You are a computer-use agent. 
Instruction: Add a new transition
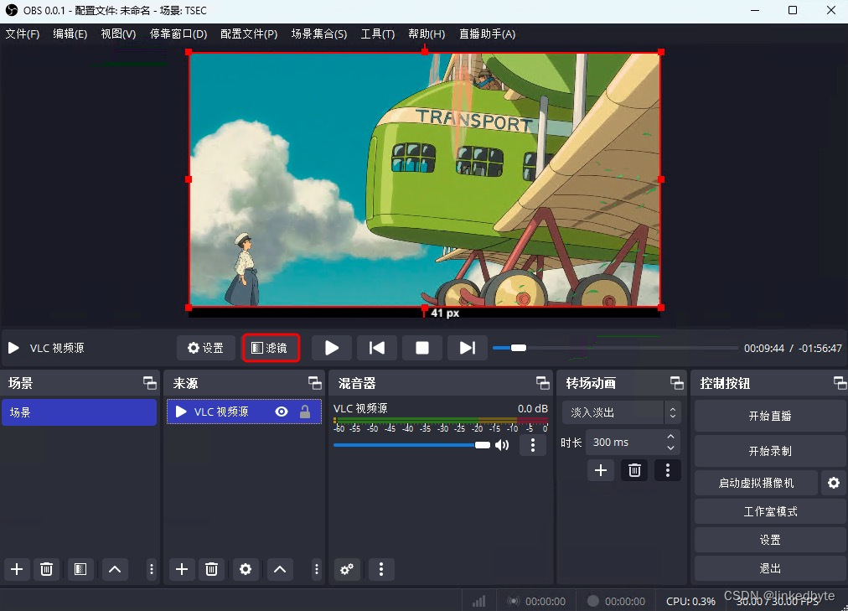point(601,470)
